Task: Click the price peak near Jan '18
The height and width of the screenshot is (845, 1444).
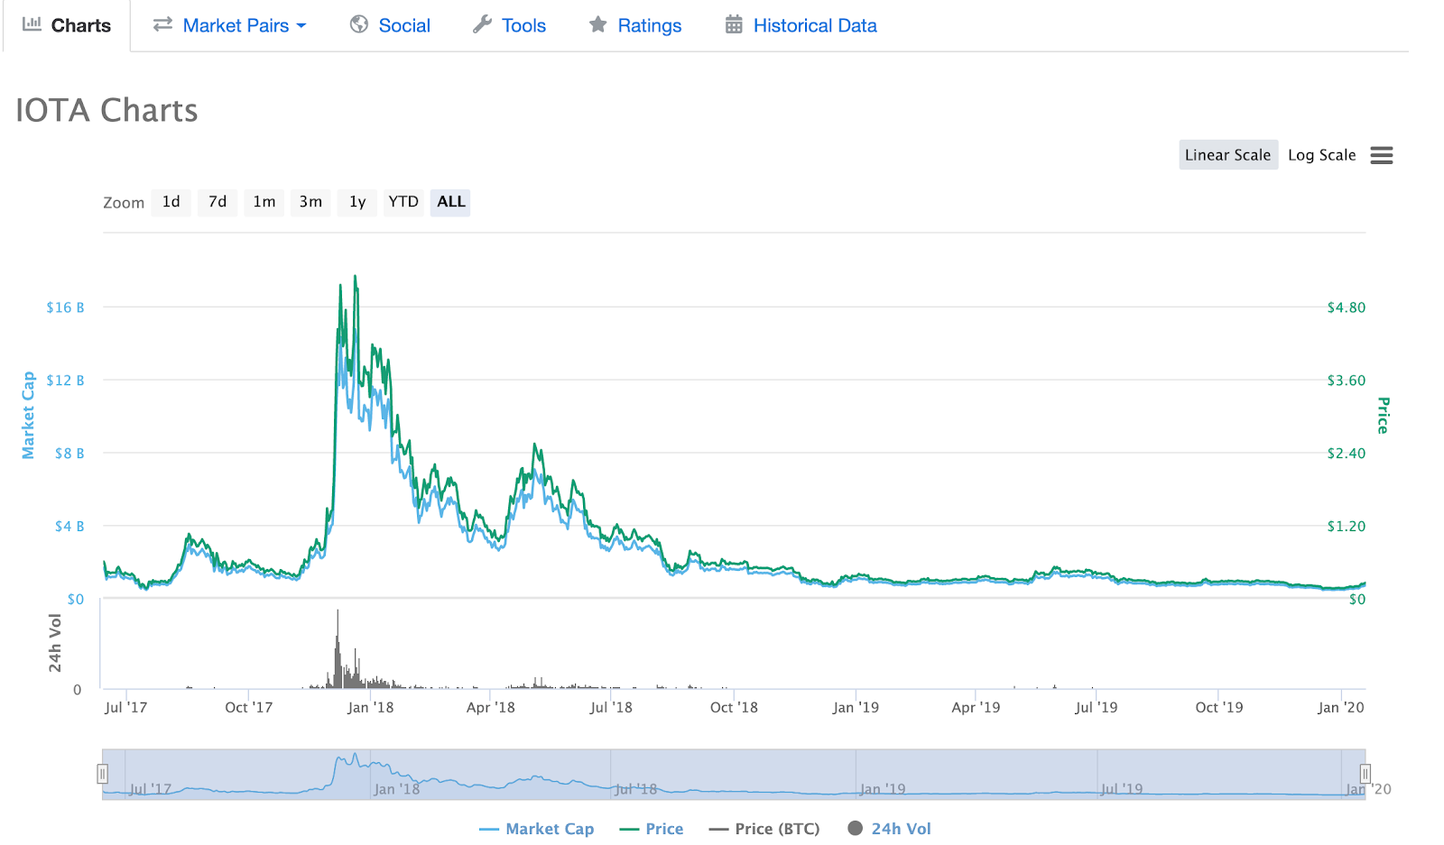Action: click(356, 278)
